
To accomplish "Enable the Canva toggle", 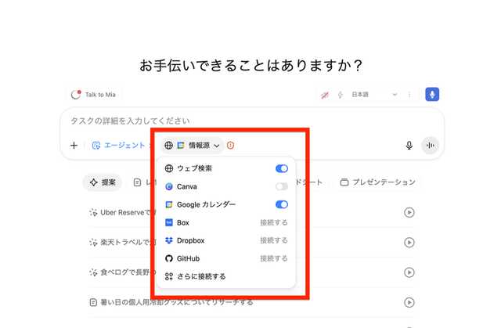I will click(281, 186).
